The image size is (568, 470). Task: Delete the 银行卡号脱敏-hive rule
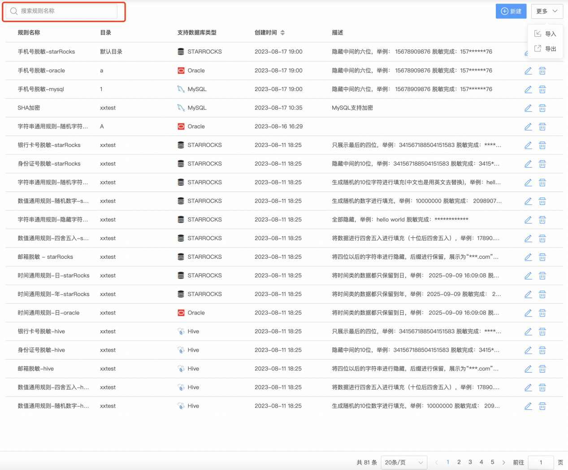[542, 332]
